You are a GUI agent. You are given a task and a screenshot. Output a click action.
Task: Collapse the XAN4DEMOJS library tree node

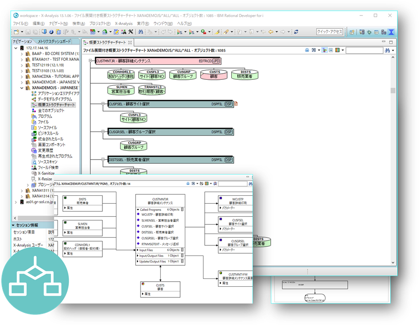point(21,88)
